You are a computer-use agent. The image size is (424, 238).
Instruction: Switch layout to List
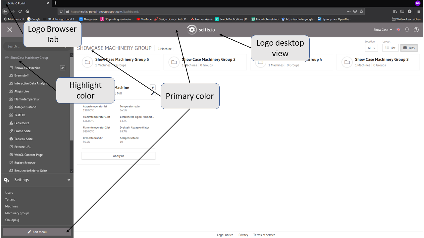pos(391,48)
